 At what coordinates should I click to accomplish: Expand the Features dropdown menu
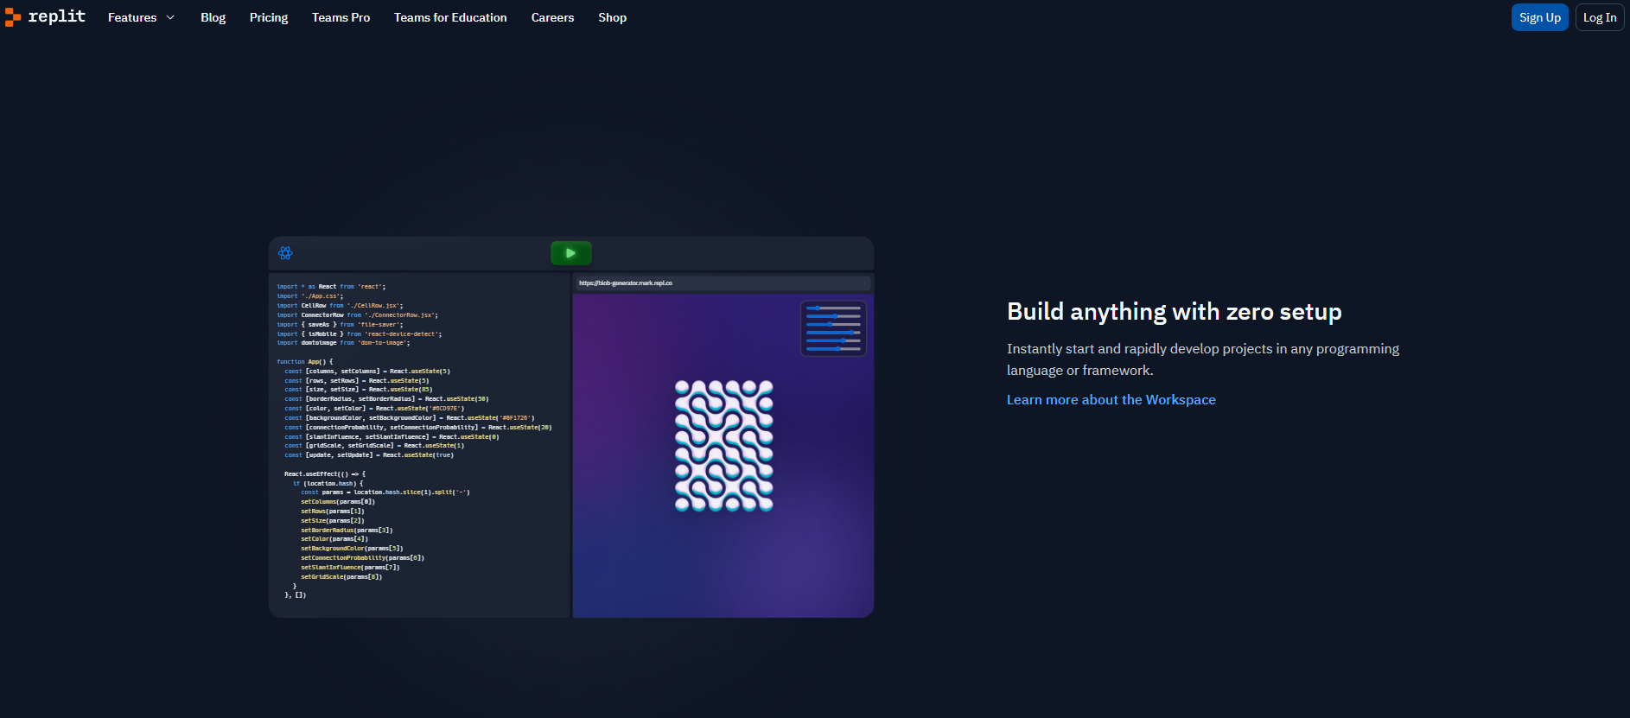tap(141, 17)
